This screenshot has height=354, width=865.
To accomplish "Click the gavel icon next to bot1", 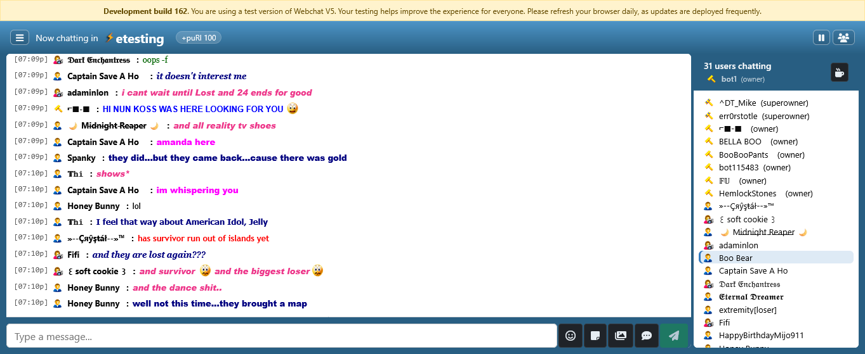I will tap(711, 79).
